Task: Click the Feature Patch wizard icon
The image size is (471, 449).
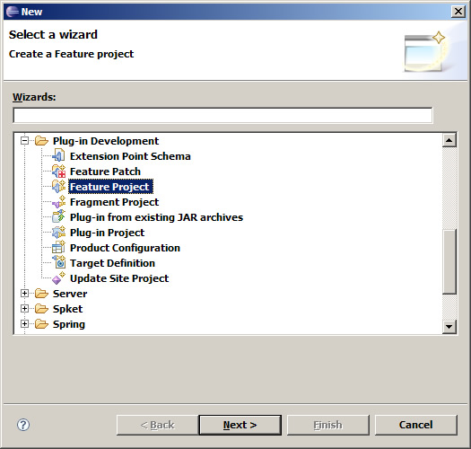Action: point(58,172)
